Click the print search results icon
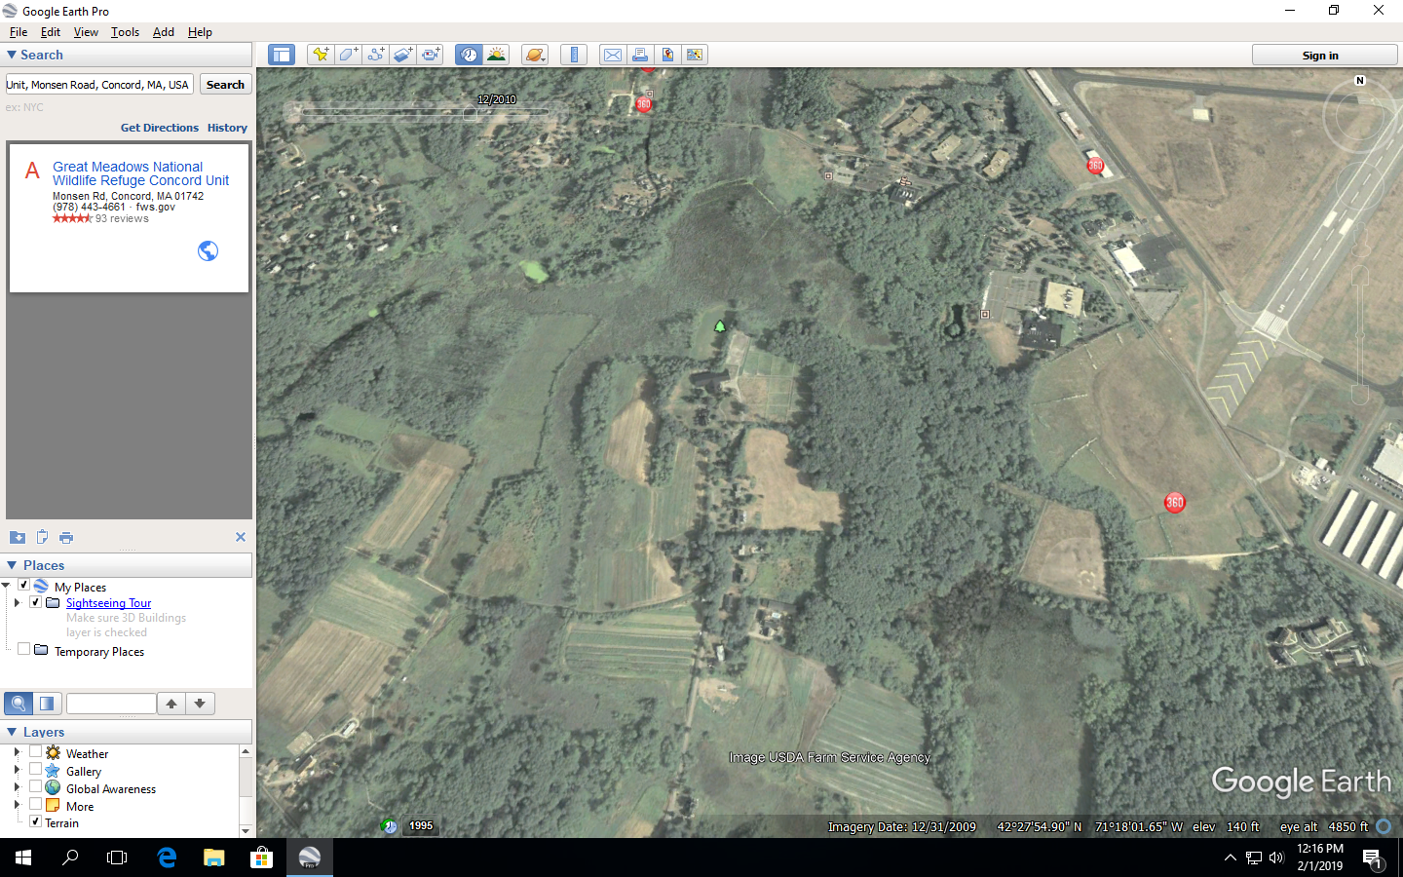Viewport: 1403px width, 877px height. pos(66,537)
